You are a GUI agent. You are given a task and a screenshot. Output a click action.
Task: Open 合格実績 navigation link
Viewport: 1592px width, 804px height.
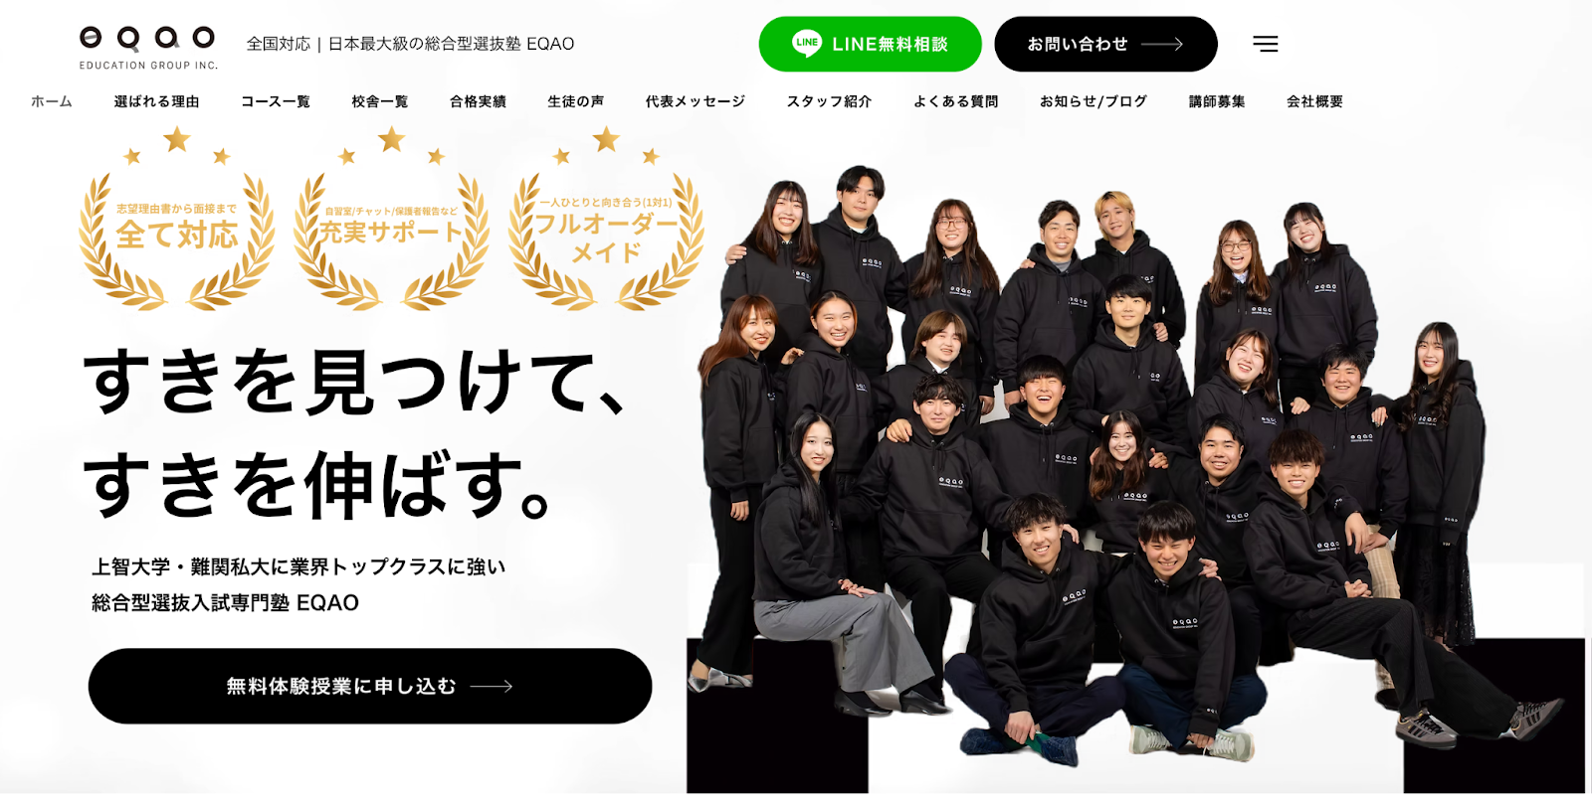[479, 101]
